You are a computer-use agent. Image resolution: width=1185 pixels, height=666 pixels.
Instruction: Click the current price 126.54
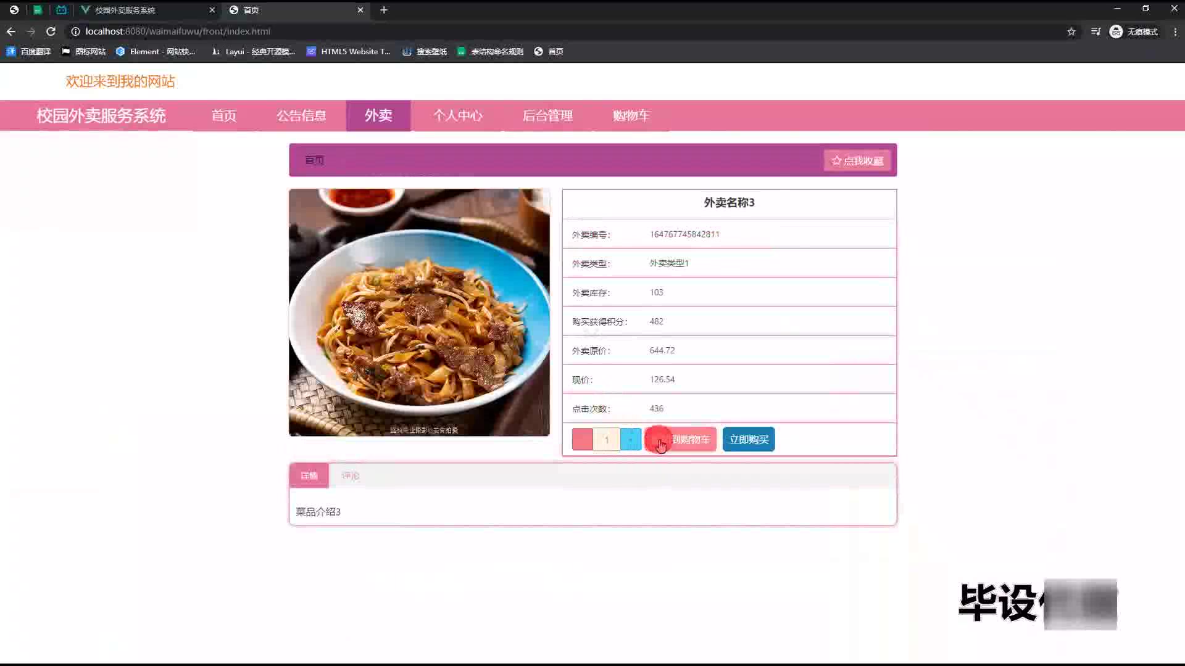click(x=662, y=379)
